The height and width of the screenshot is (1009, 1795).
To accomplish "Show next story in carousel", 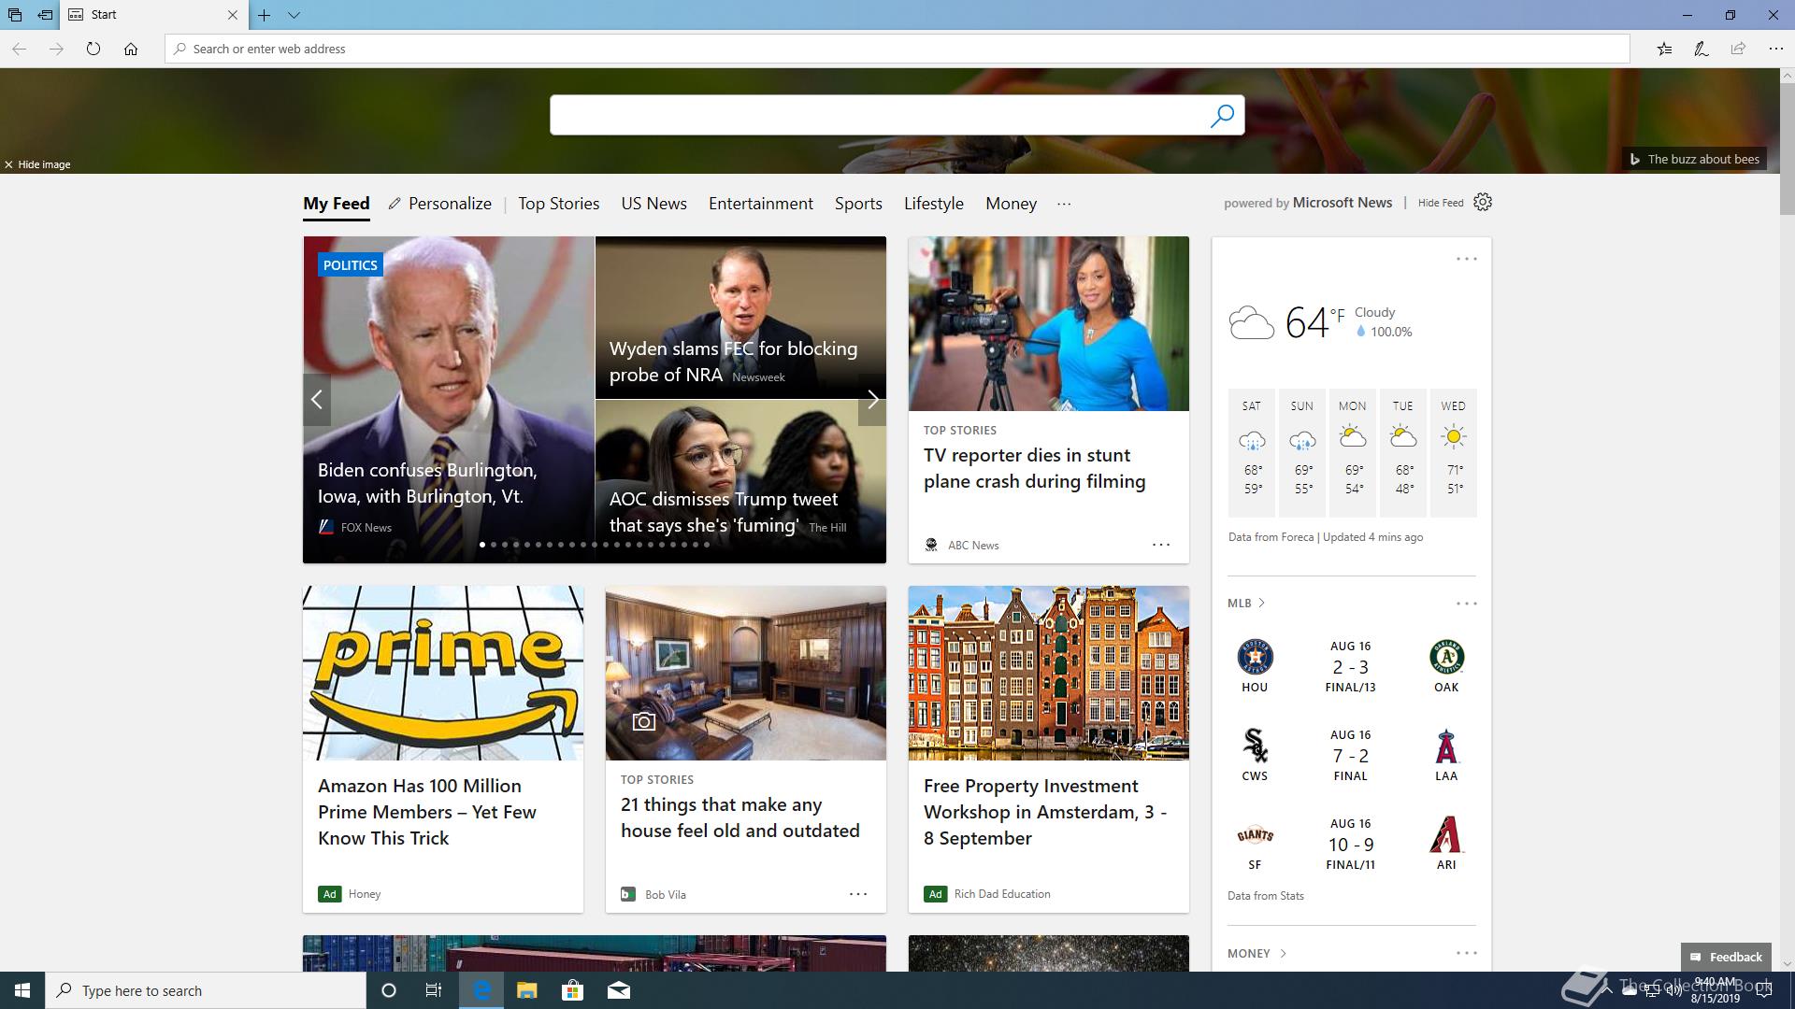I will click(872, 400).
